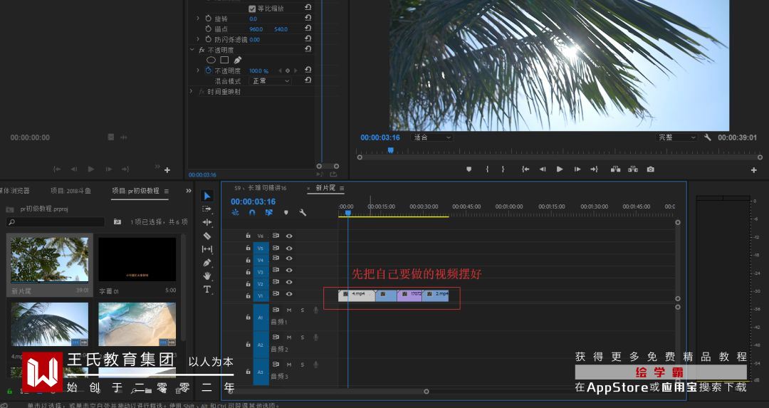Step forward one frame in program monitor
This screenshot has width=769, height=408.
tap(577, 169)
